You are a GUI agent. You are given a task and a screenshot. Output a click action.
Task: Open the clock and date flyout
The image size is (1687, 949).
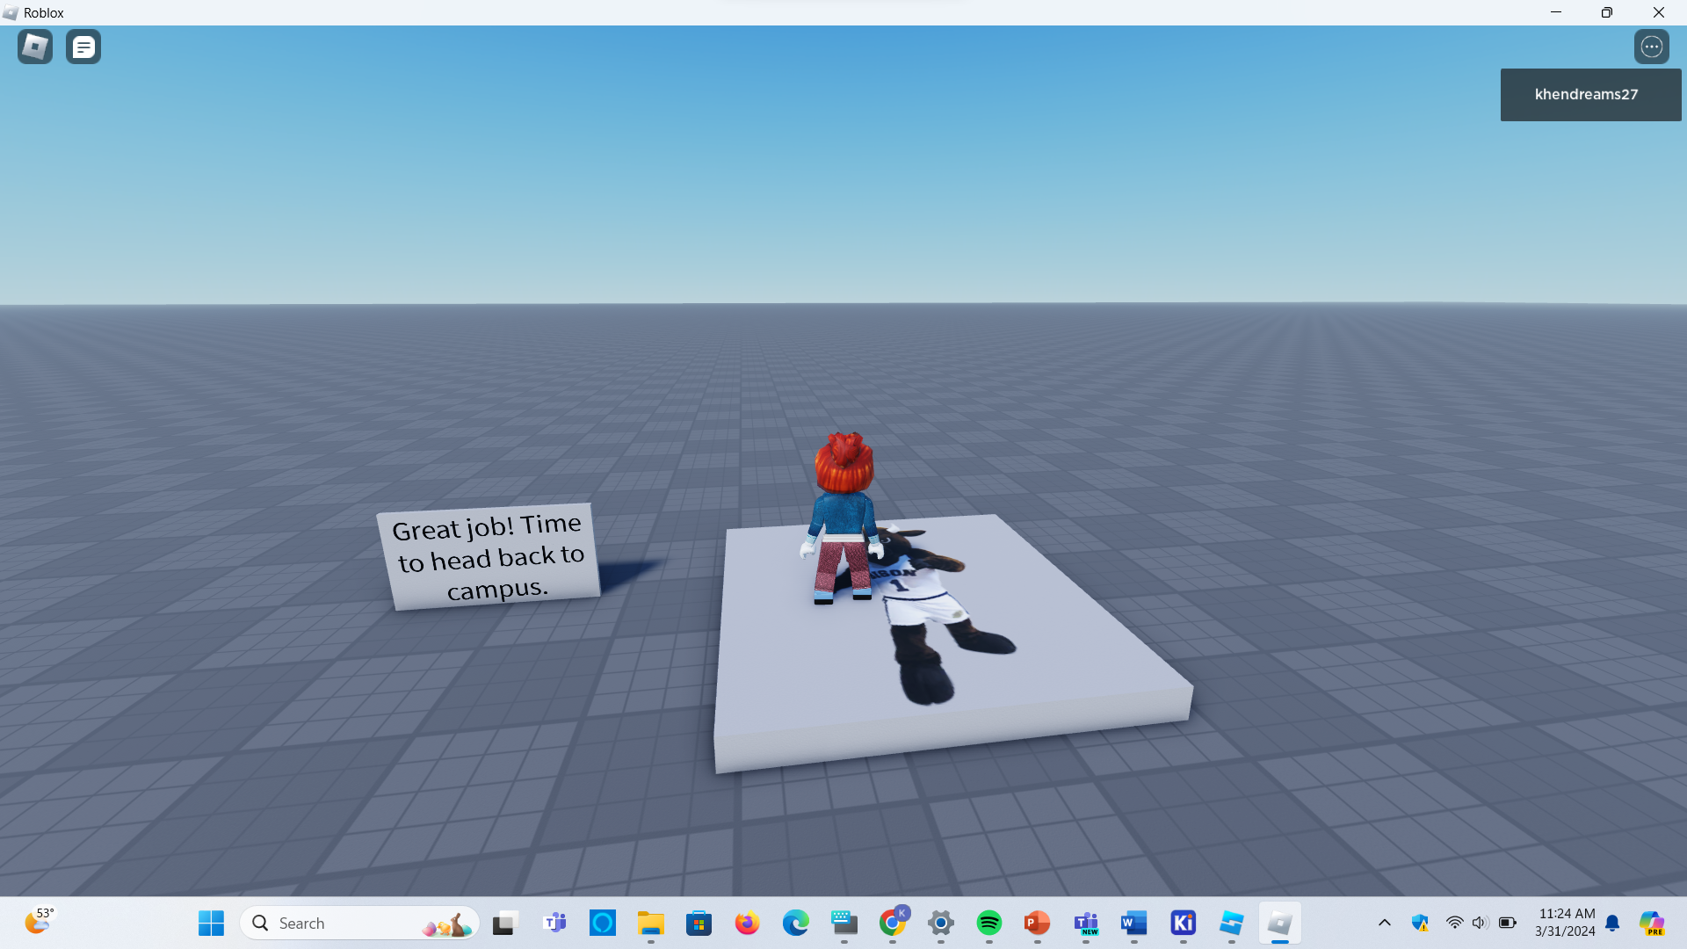pos(1566,923)
